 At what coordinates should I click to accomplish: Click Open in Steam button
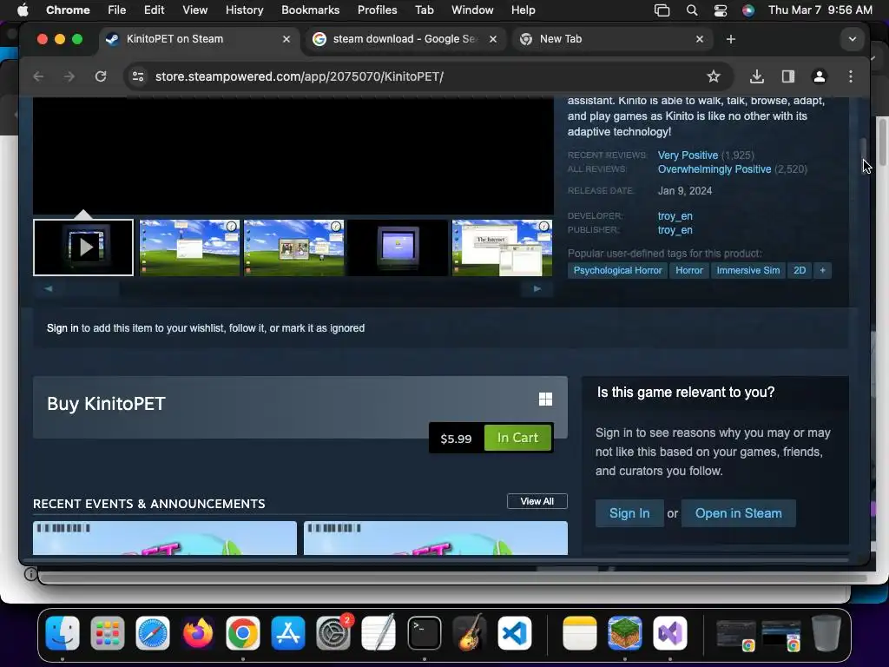[x=738, y=513]
